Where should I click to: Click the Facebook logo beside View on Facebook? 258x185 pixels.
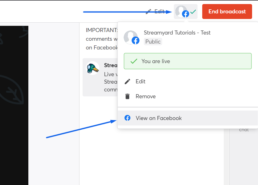click(x=127, y=118)
